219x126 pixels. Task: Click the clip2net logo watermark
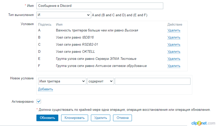point(204,123)
